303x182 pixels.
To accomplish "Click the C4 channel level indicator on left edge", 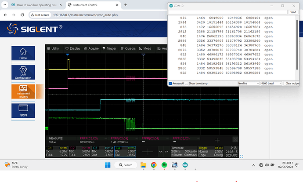I will click(47, 128).
